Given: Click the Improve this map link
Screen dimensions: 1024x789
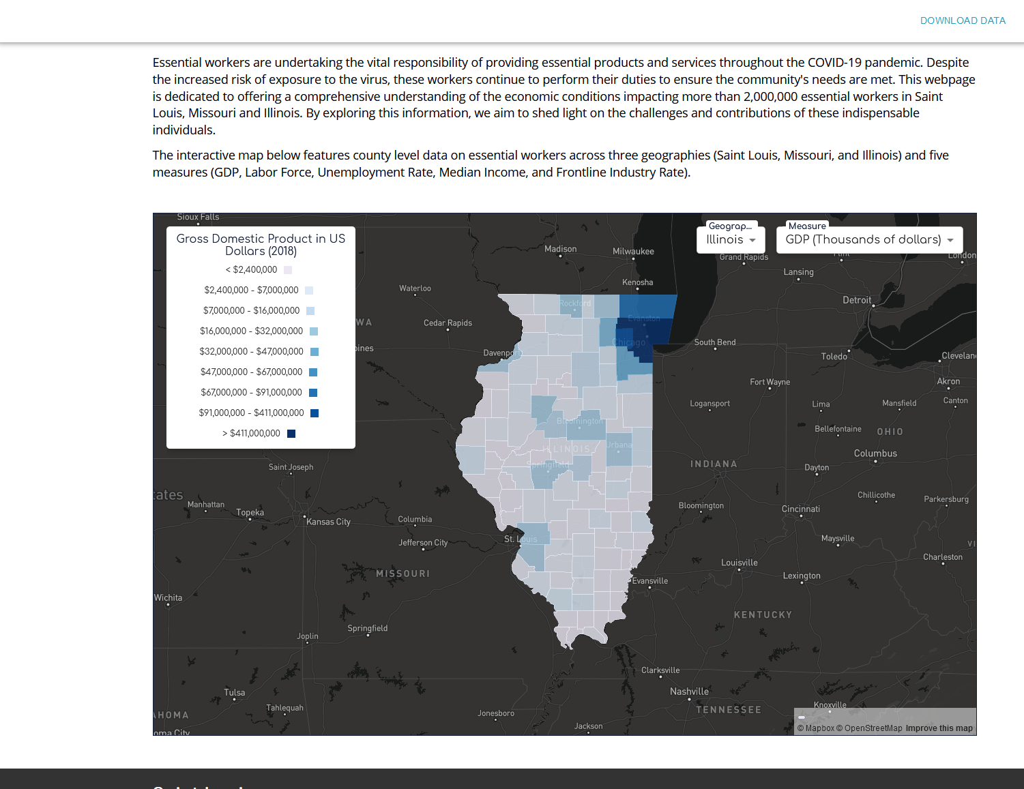Looking at the screenshot, I should coord(939,728).
